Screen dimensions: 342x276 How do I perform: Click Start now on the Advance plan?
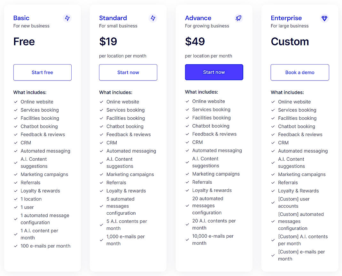tap(214, 73)
